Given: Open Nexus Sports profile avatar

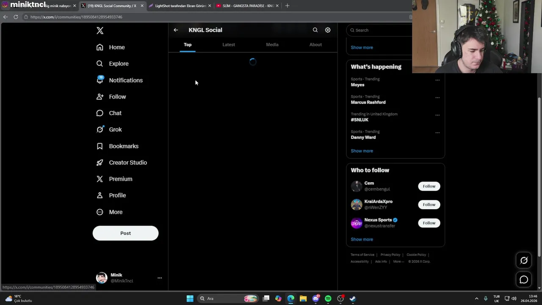Looking at the screenshot, I should [357, 223].
